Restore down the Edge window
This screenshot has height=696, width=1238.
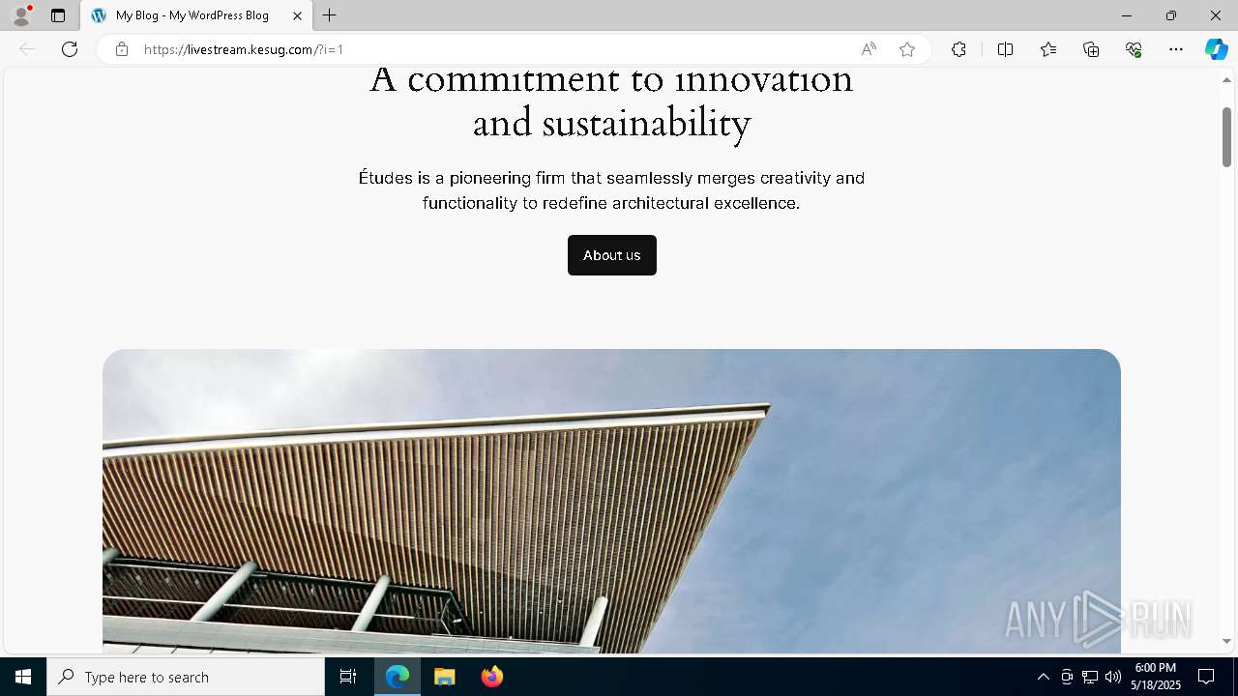click(1171, 15)
